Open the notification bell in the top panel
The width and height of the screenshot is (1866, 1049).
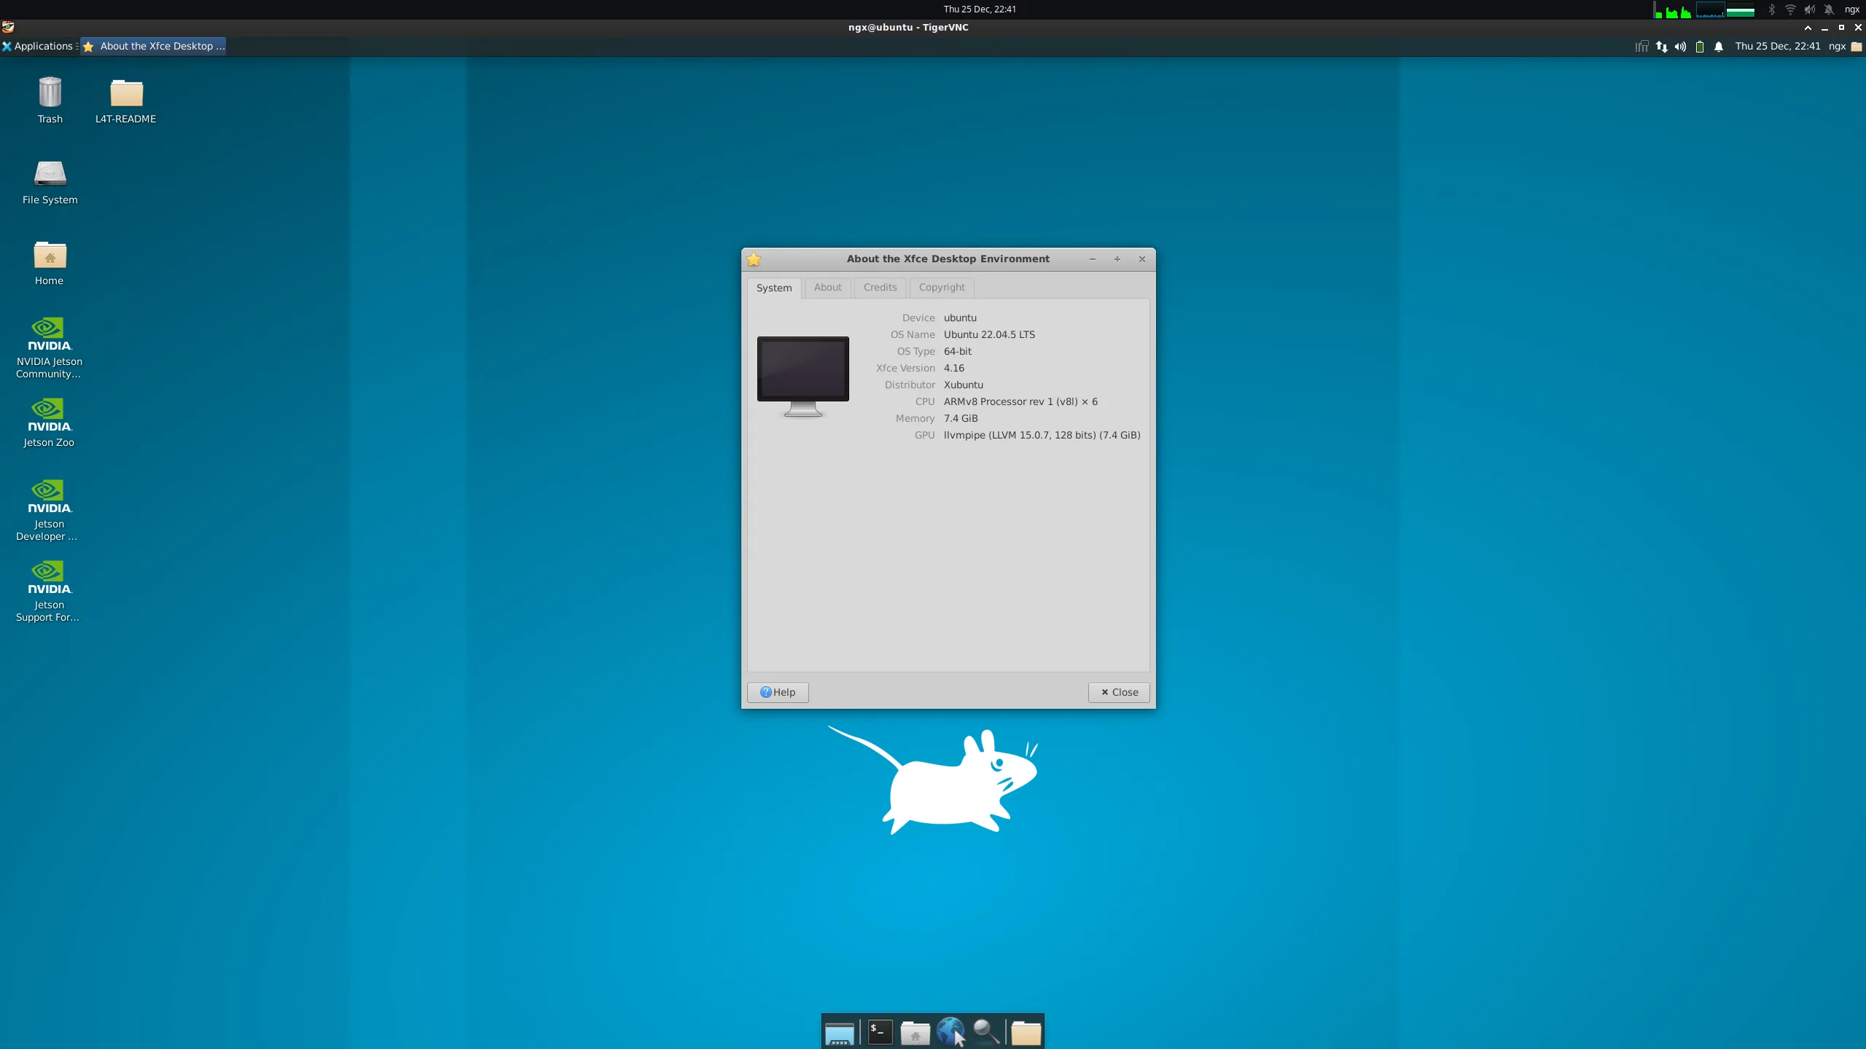coord(1719,46)
